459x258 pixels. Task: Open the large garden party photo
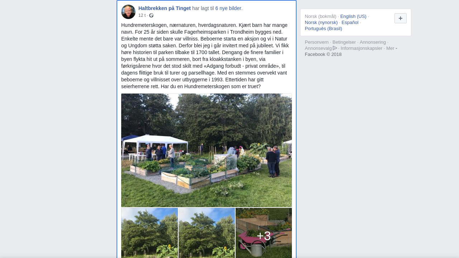point(207,150)
